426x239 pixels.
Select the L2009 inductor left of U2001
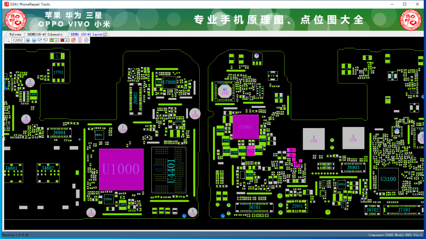pos(220,130)
